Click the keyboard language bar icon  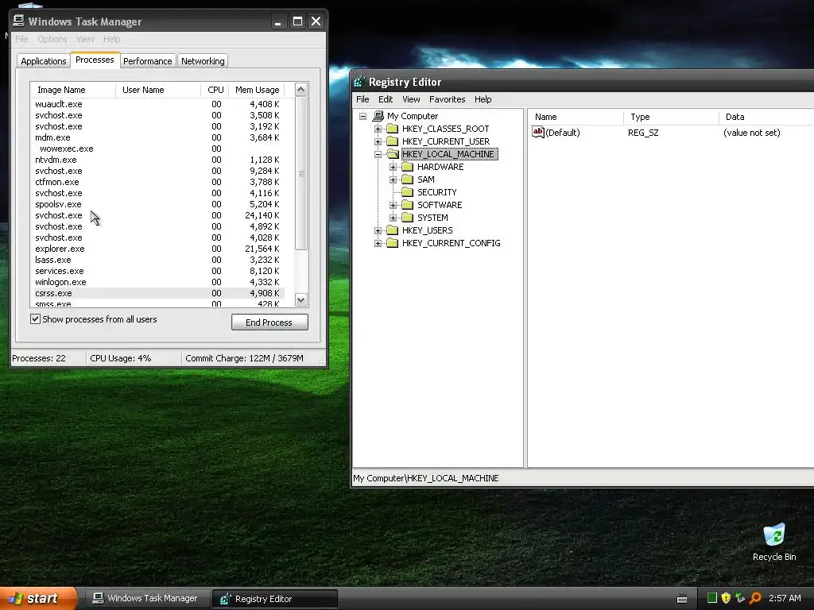tap(682, 599)
